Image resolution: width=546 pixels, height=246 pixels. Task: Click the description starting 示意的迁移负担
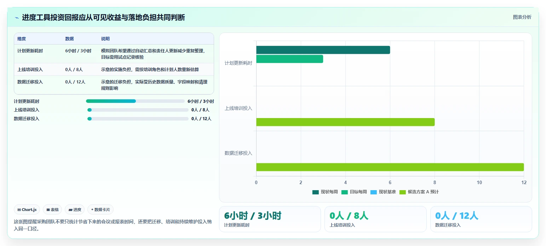(154, 85)
